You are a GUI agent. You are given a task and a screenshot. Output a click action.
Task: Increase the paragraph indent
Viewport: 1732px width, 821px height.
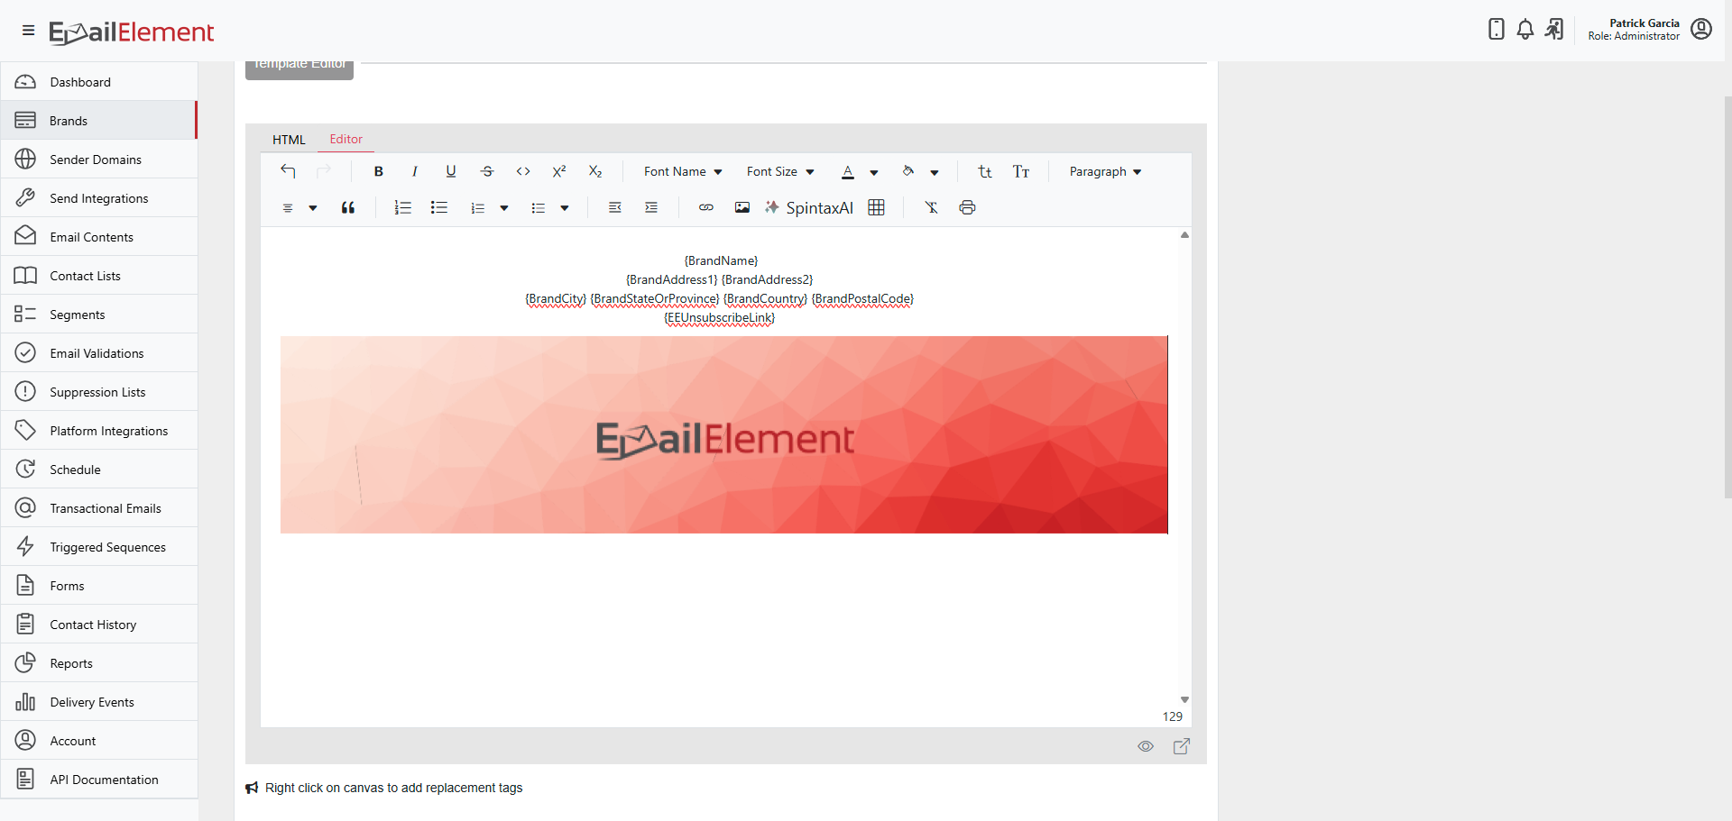click(651, 208)
